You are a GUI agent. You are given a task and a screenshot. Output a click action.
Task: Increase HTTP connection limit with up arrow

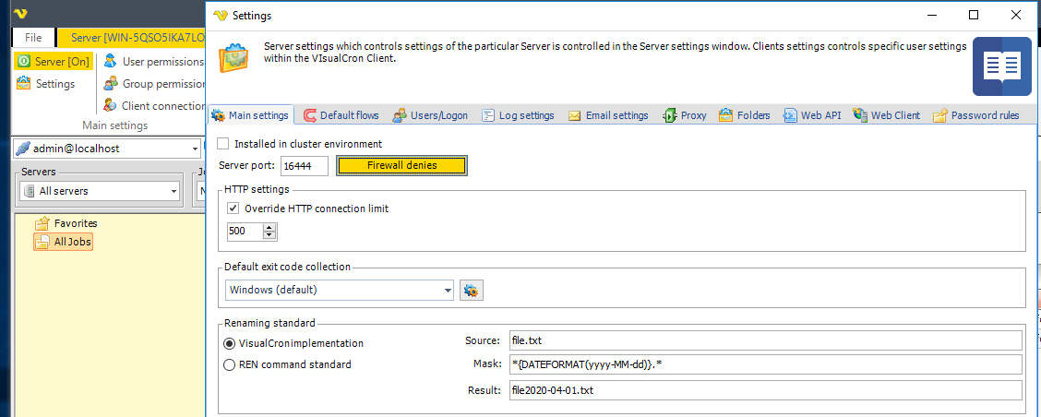[x=269, y=227]
